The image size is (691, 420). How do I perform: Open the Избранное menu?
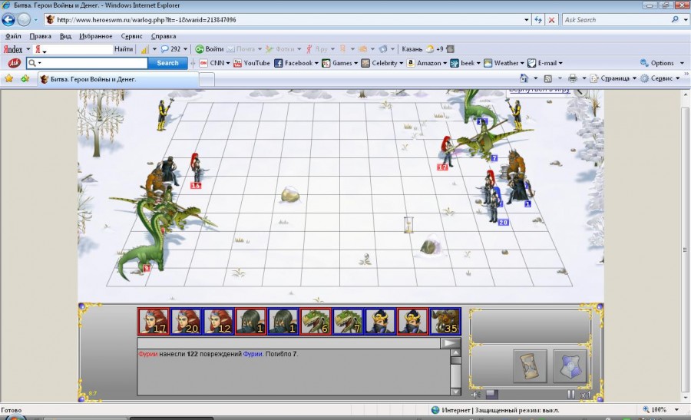click(96, 36)
